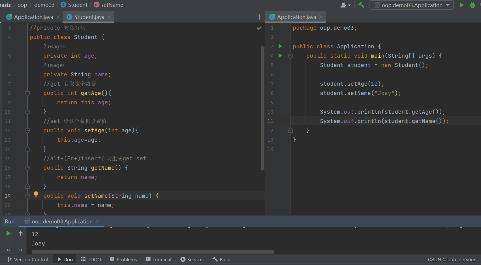This screenshot has width=481, height=265.
Task: Start debugging with the bug icon
Action: tap(473, 5)
